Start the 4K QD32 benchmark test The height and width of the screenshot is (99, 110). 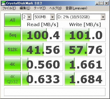12,79
